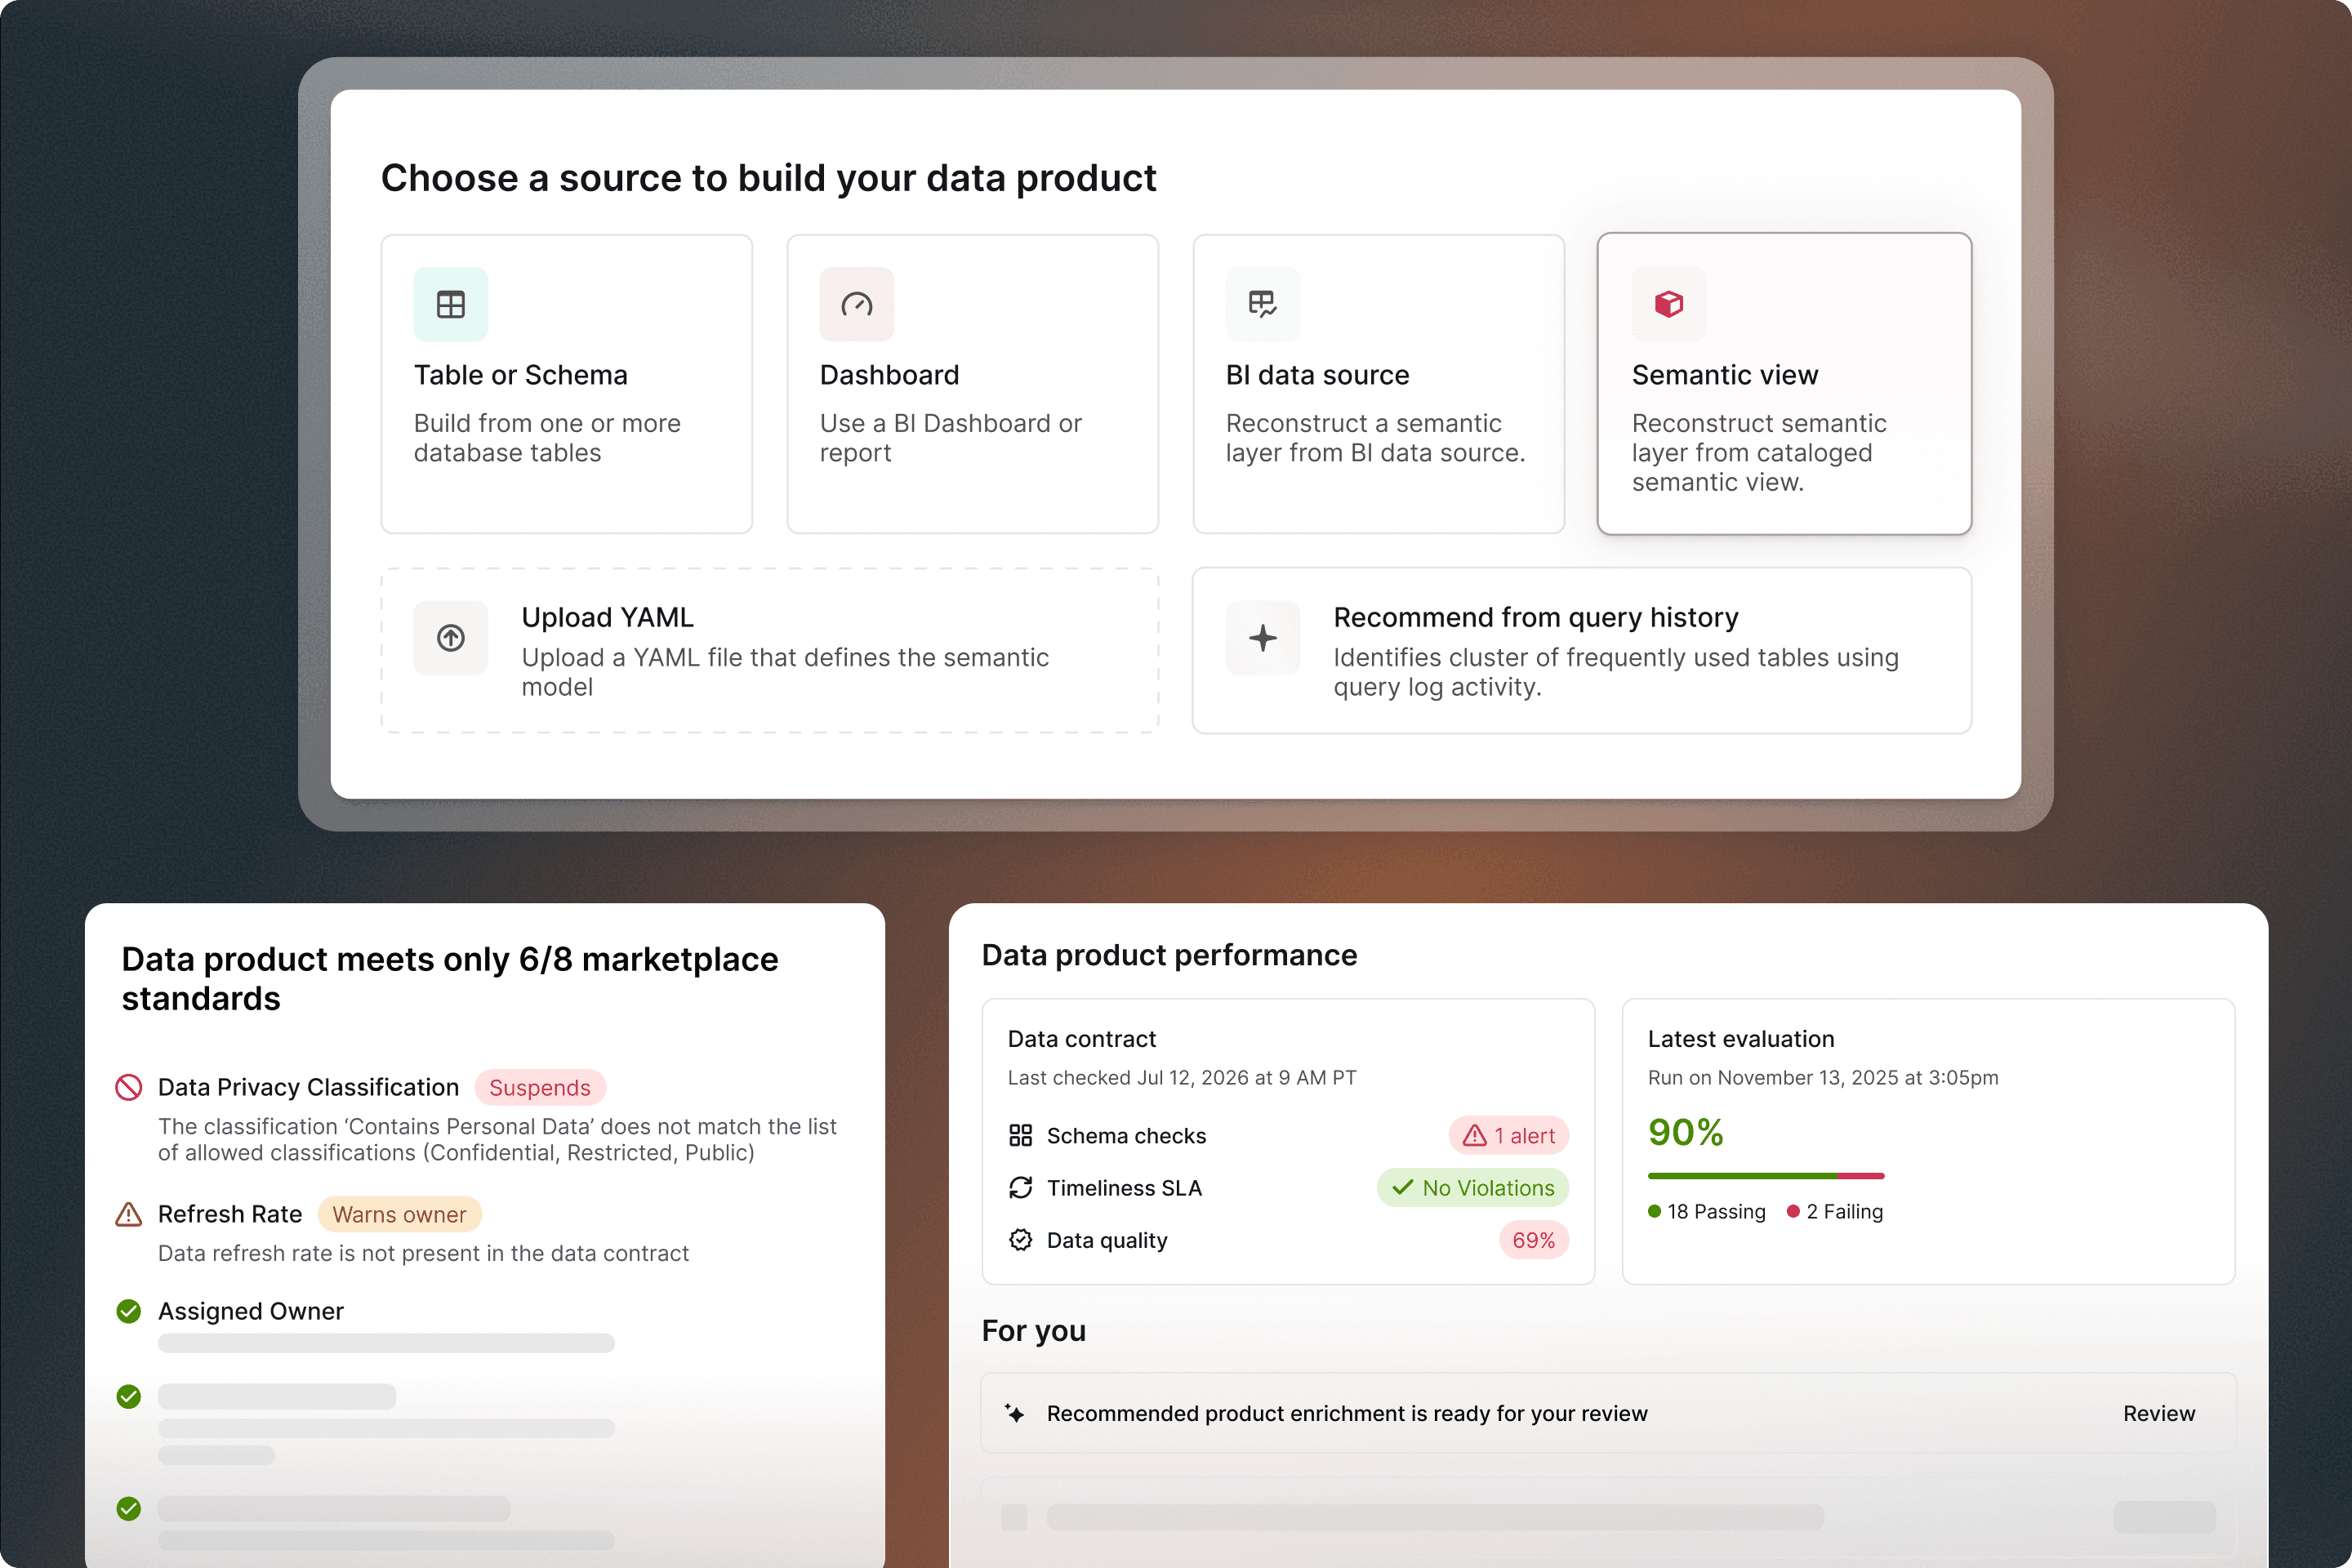2352x1568 pixels.
Task: Click the 69% data quality badge
Action: pos(1534,1240)
